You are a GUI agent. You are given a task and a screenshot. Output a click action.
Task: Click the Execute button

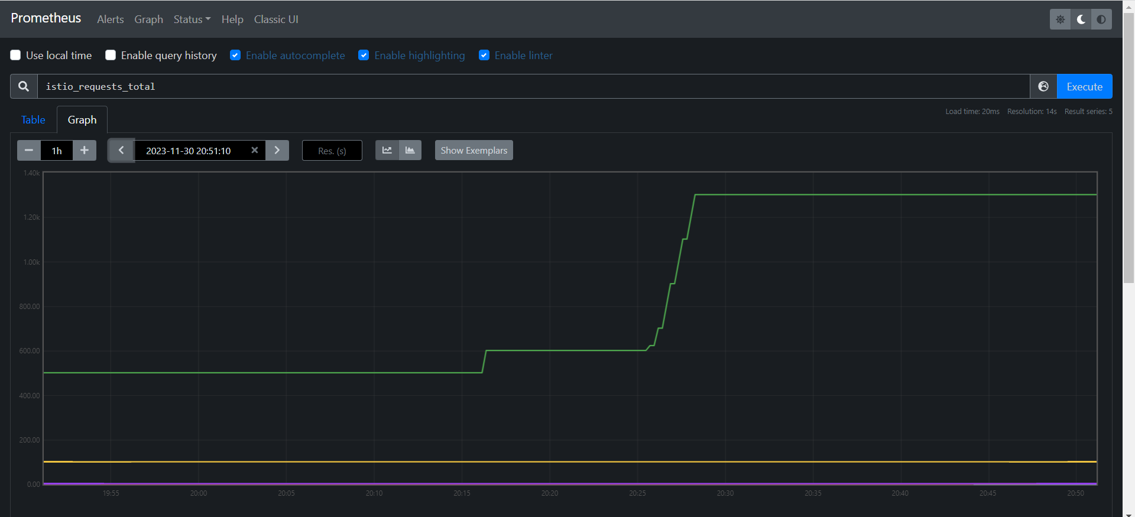click(x=1084, y=86)
